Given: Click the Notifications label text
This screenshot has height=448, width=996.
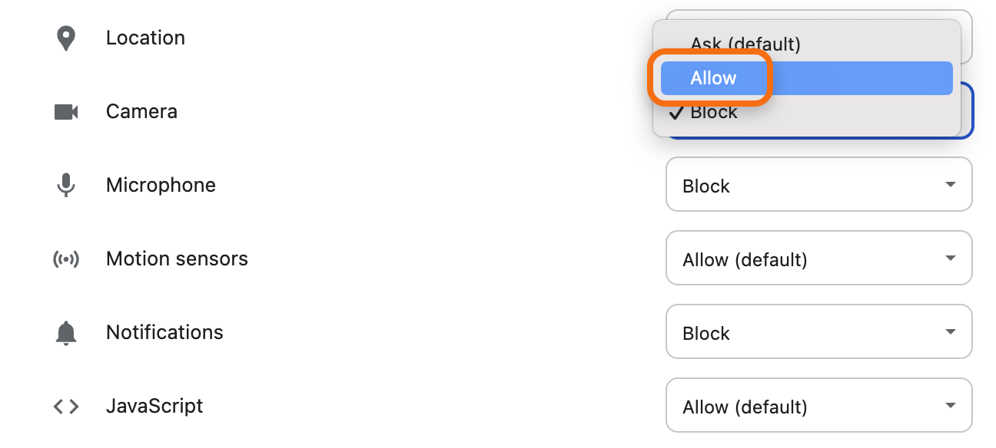Looking at the screenshot, I should (164, 333).
